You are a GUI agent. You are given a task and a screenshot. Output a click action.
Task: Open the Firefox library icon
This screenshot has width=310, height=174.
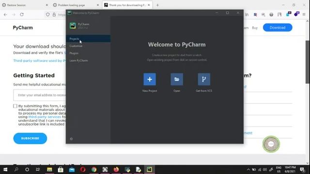pyautogui.click(x=247, y=14)
